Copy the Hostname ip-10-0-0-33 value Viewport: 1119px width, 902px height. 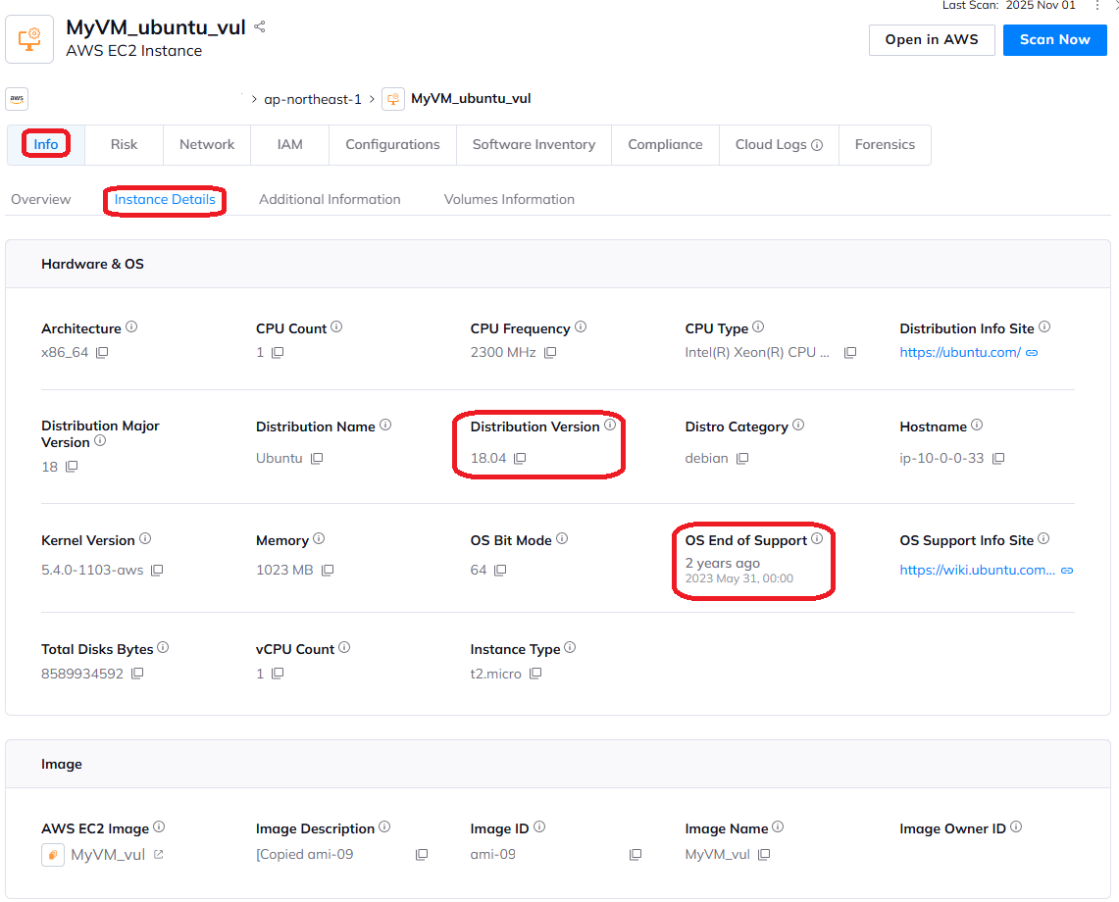coord(998,458)
